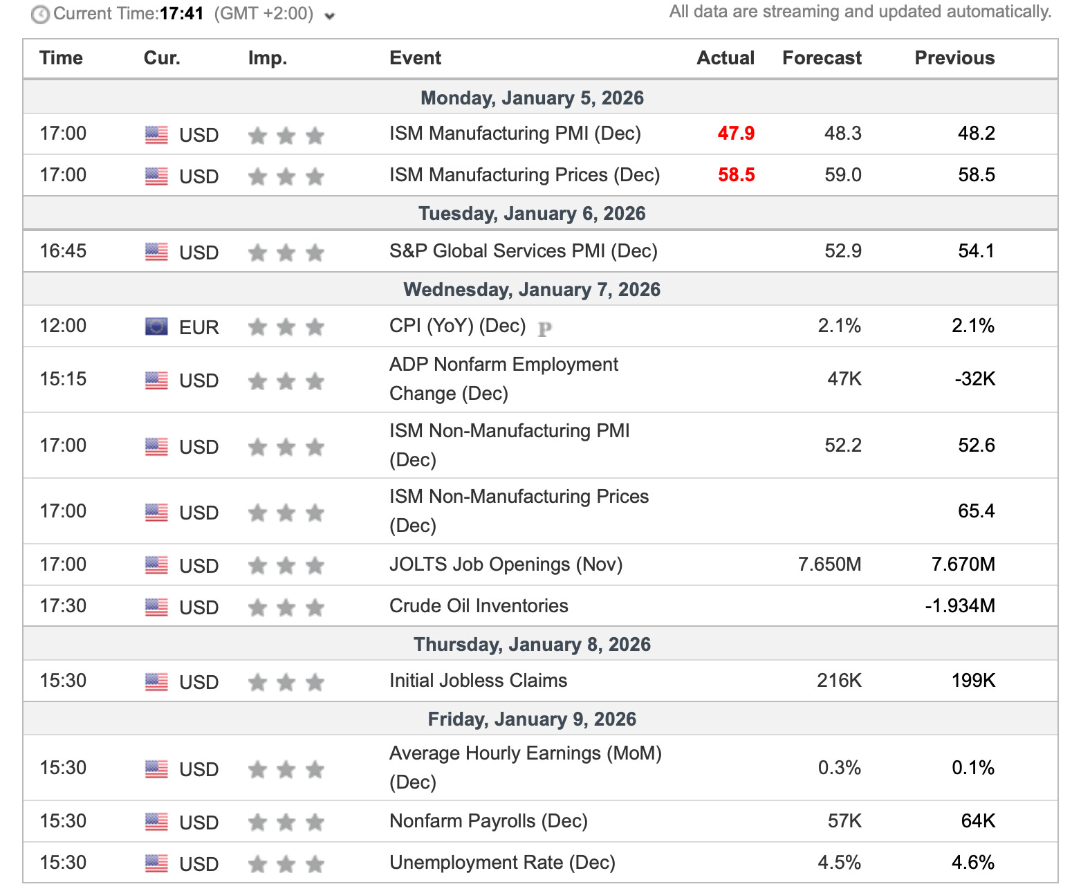The height and width of the screenshot is (891, 1072).
Task: Click the US flag in S&P Global Services PMI row
Action: point(156,252)
